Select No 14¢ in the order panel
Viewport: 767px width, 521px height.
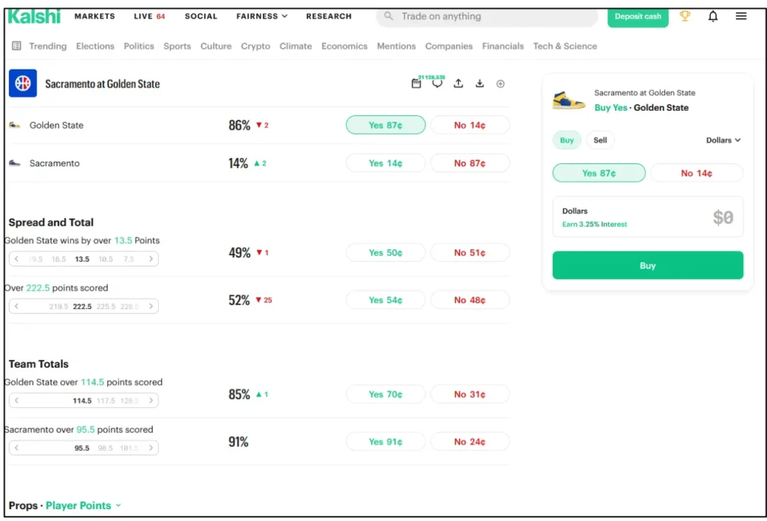click(x=696, y=173)
